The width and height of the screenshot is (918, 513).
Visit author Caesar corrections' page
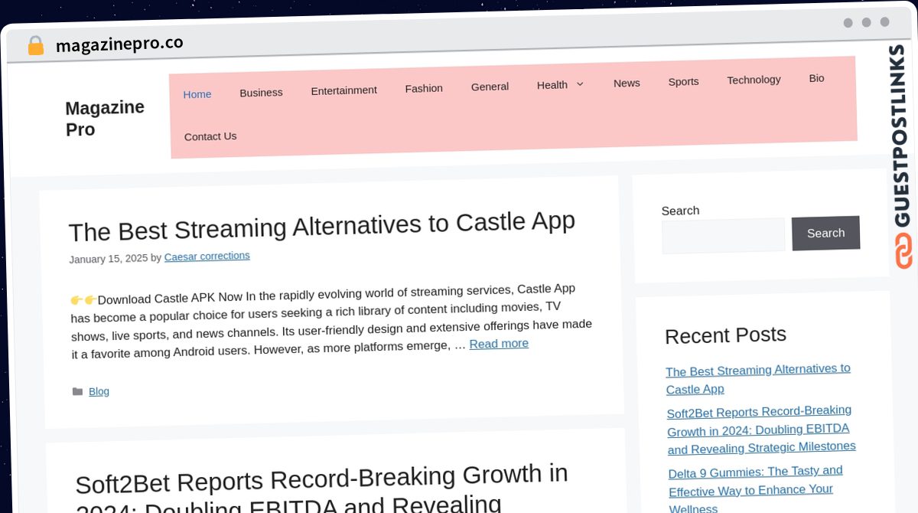[x=207, y=256]
